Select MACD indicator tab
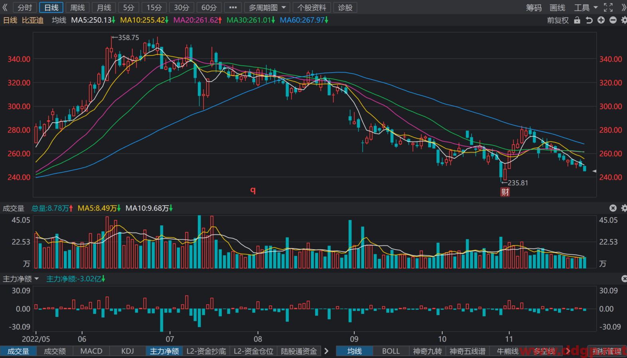 coord(91,351)
